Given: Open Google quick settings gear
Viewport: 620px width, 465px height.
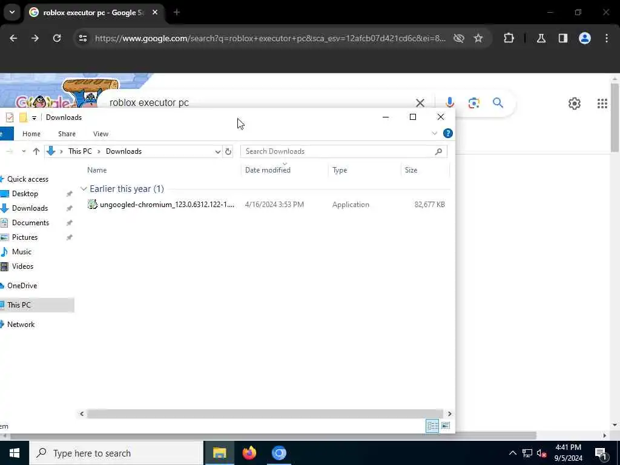Looking at the screenshot, I should (575, 104).
